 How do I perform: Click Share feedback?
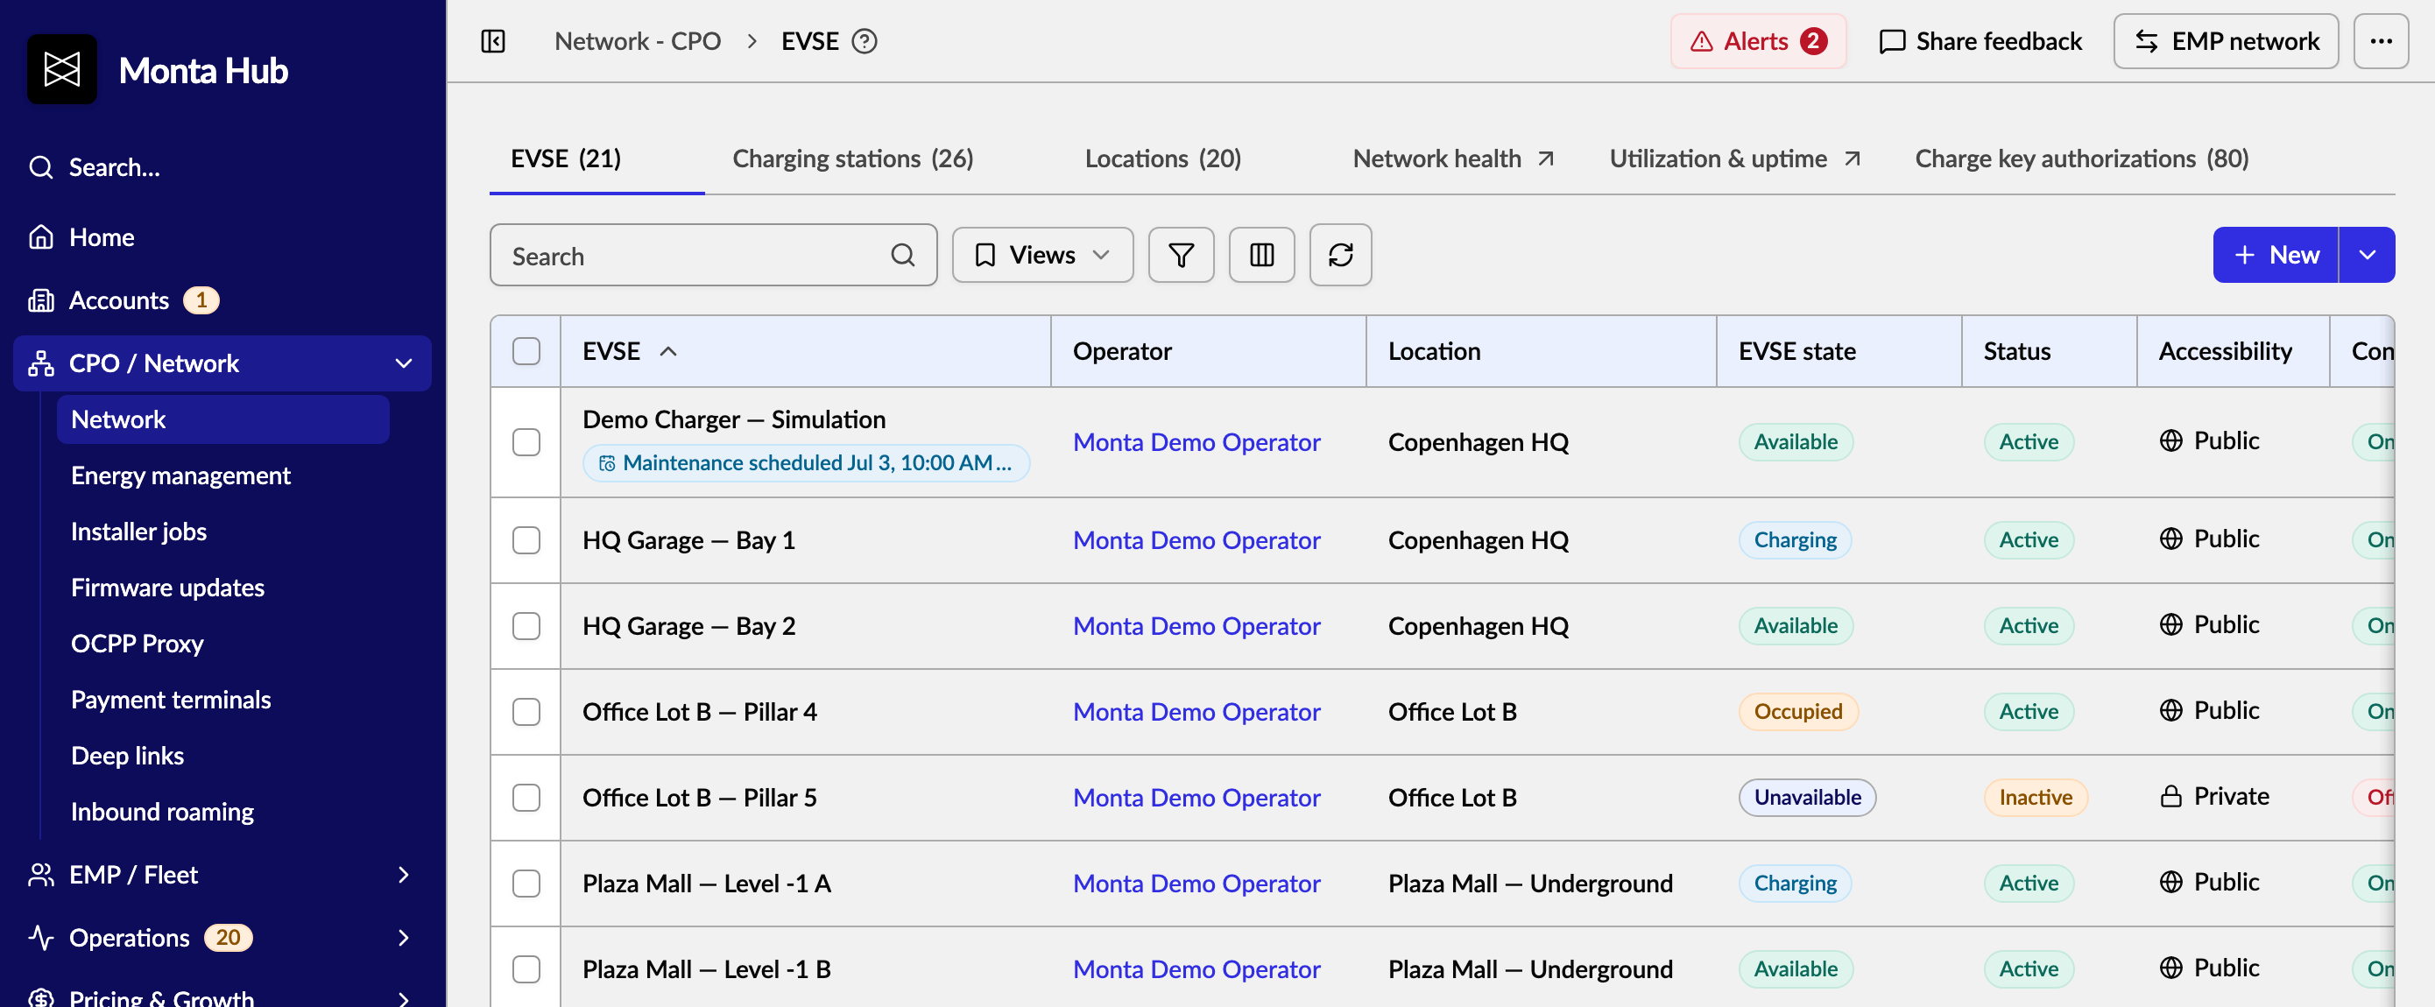pos(1980,41)
